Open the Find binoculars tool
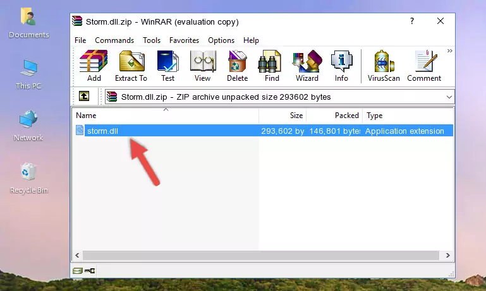The image size is (486, 291). point(272,66)
